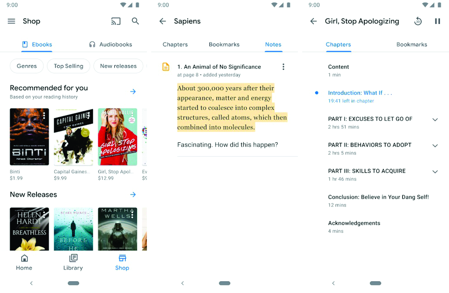Open Bookmarks tab in Girl, Stop Apologizing

[412, 45]
